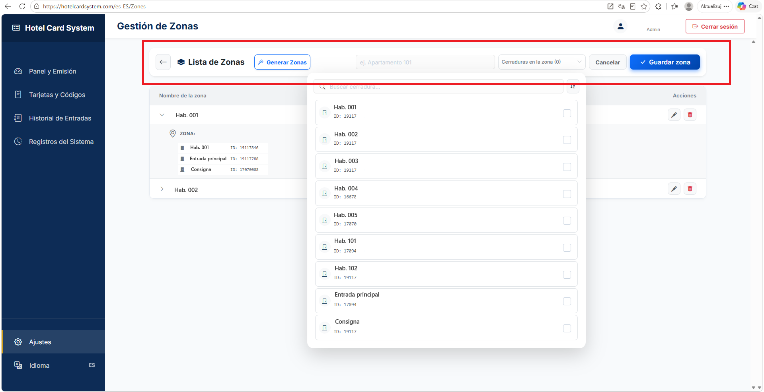Open Panel y Emisión in sidebar
The width and height of the screenshot is (764, 392).
click(53, 71)
